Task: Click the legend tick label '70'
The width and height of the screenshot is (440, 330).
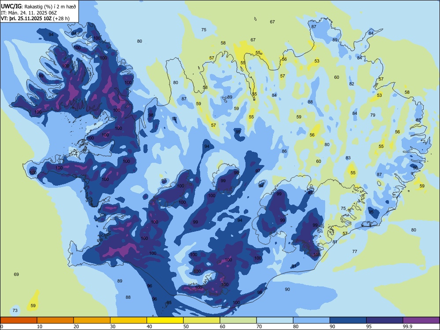Action: coord(259,326)
